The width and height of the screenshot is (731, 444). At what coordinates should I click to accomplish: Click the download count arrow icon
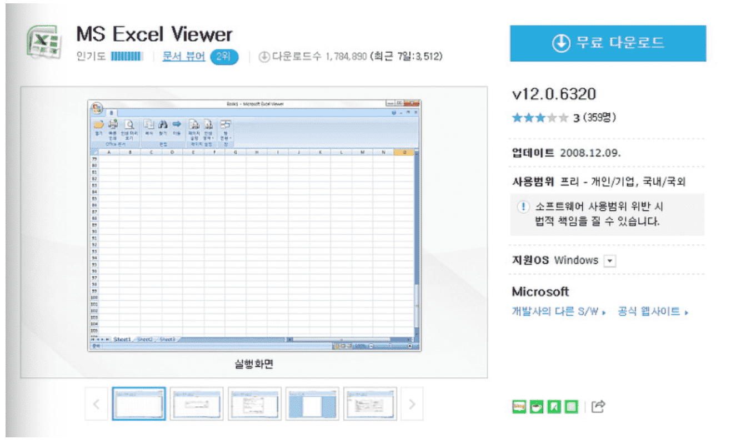coord(264,57)
